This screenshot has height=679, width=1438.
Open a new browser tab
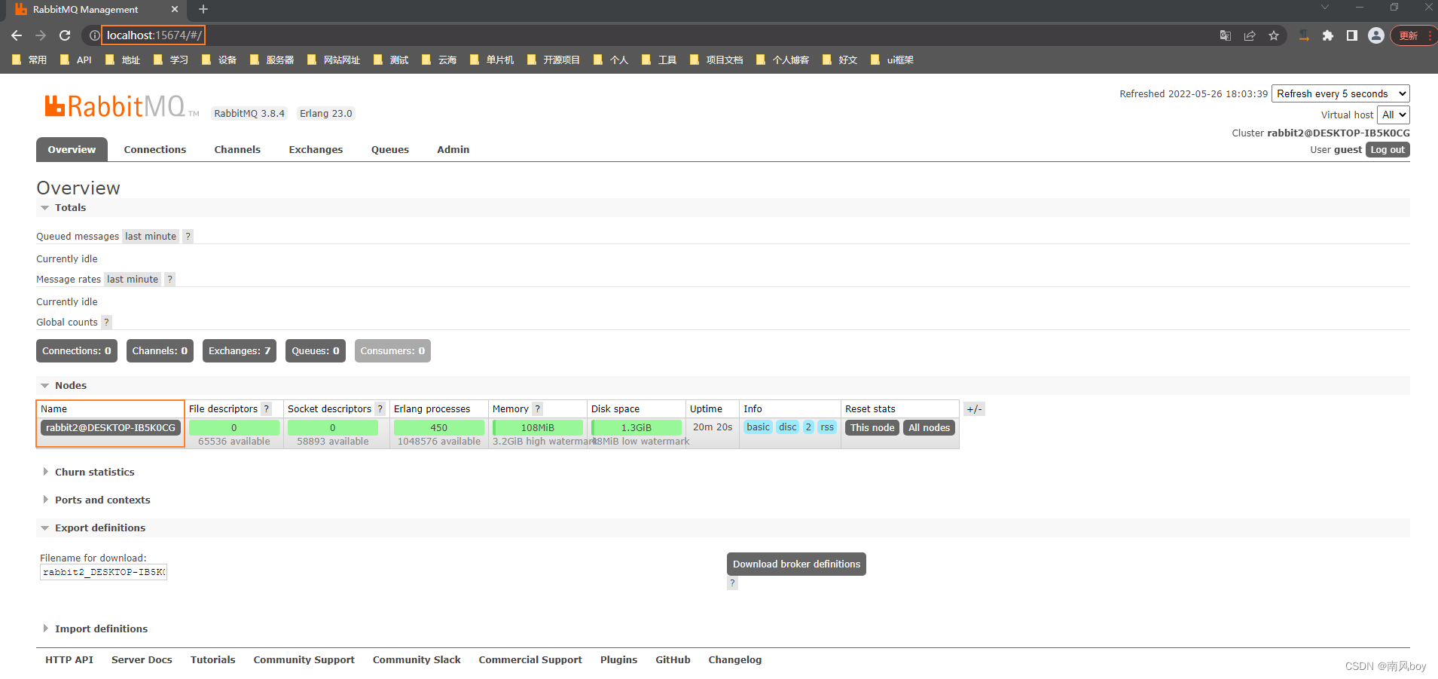click(203, 9)
